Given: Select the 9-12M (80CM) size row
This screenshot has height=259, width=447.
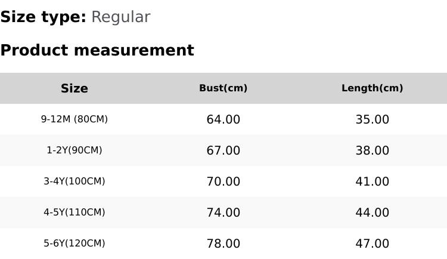Looking at the screenshot, I should click(74, 119).
